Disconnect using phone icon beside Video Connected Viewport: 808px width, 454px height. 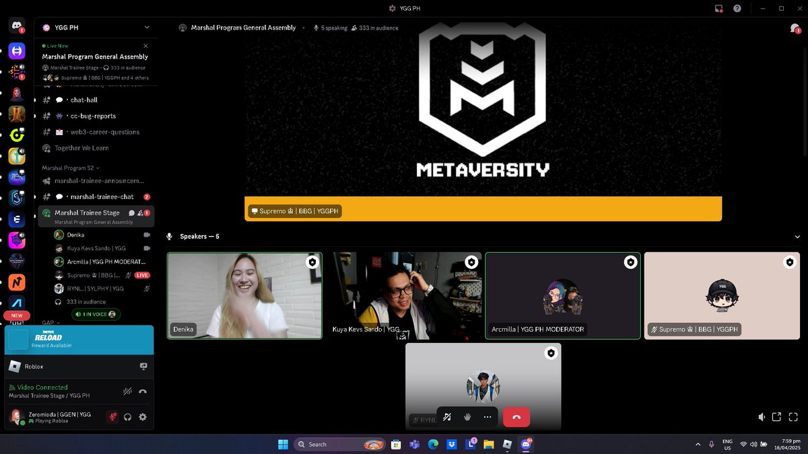pos(143,391)
